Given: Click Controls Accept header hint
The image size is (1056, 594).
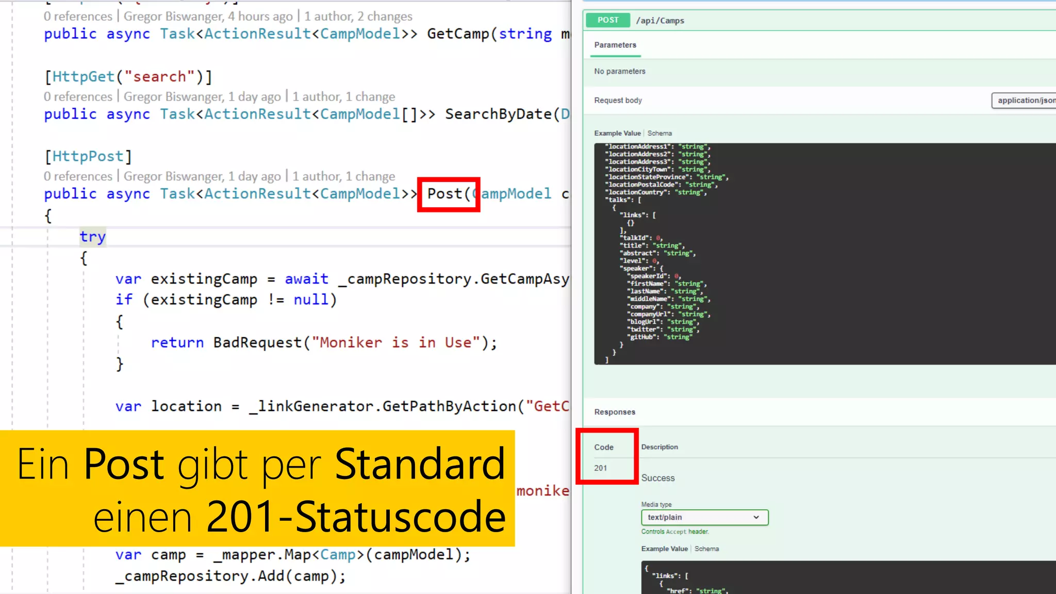Looking at the screenshot, I should (x=675, y=532).
